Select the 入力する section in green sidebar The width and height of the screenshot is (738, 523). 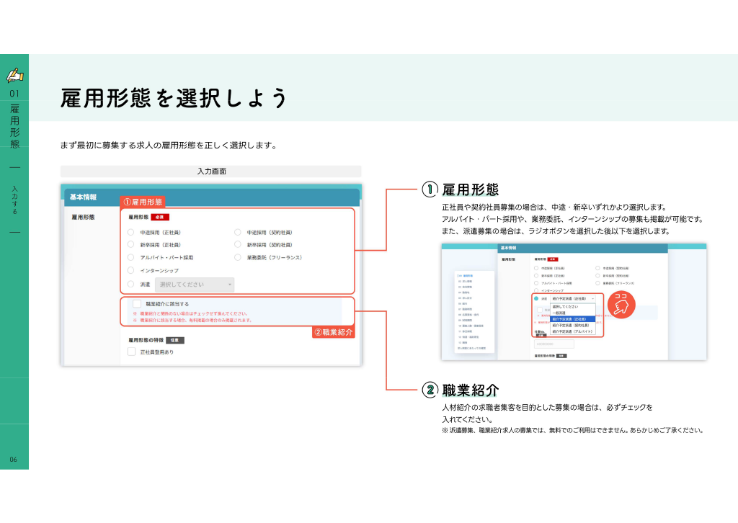[14, 200]
